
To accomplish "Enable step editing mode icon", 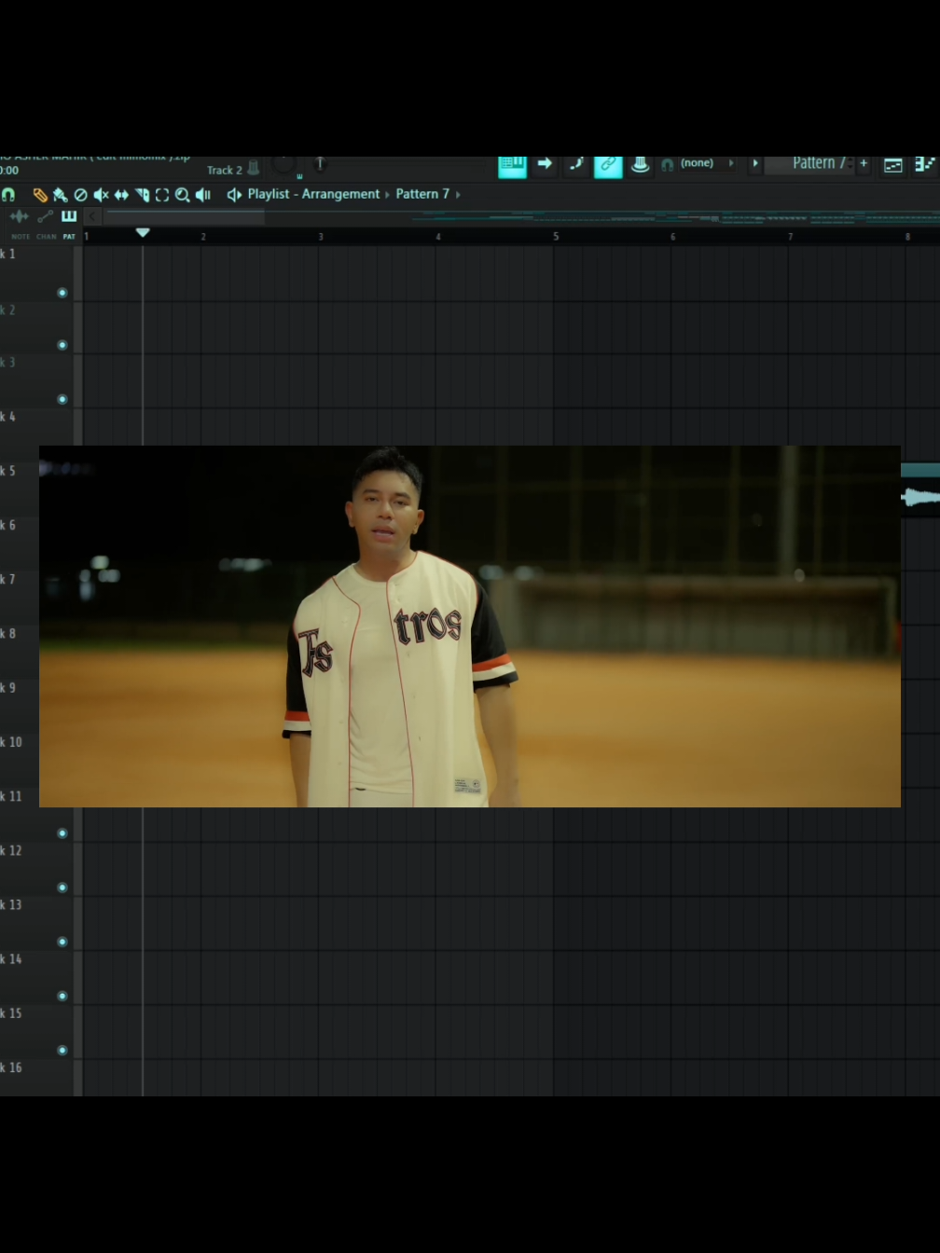I will (x=576, y=164).
